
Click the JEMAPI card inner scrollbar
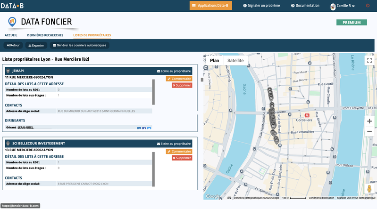click(153, 92)
